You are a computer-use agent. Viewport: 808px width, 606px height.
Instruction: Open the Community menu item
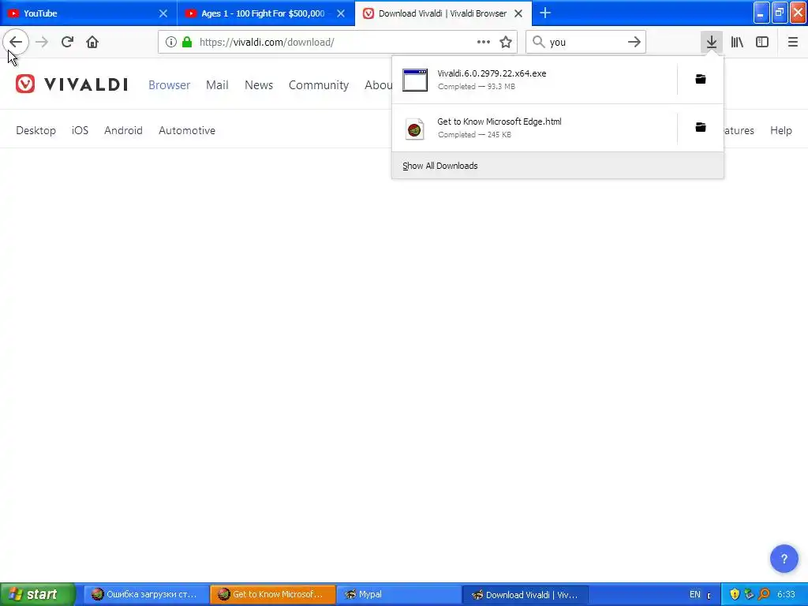tap(319, 85)
